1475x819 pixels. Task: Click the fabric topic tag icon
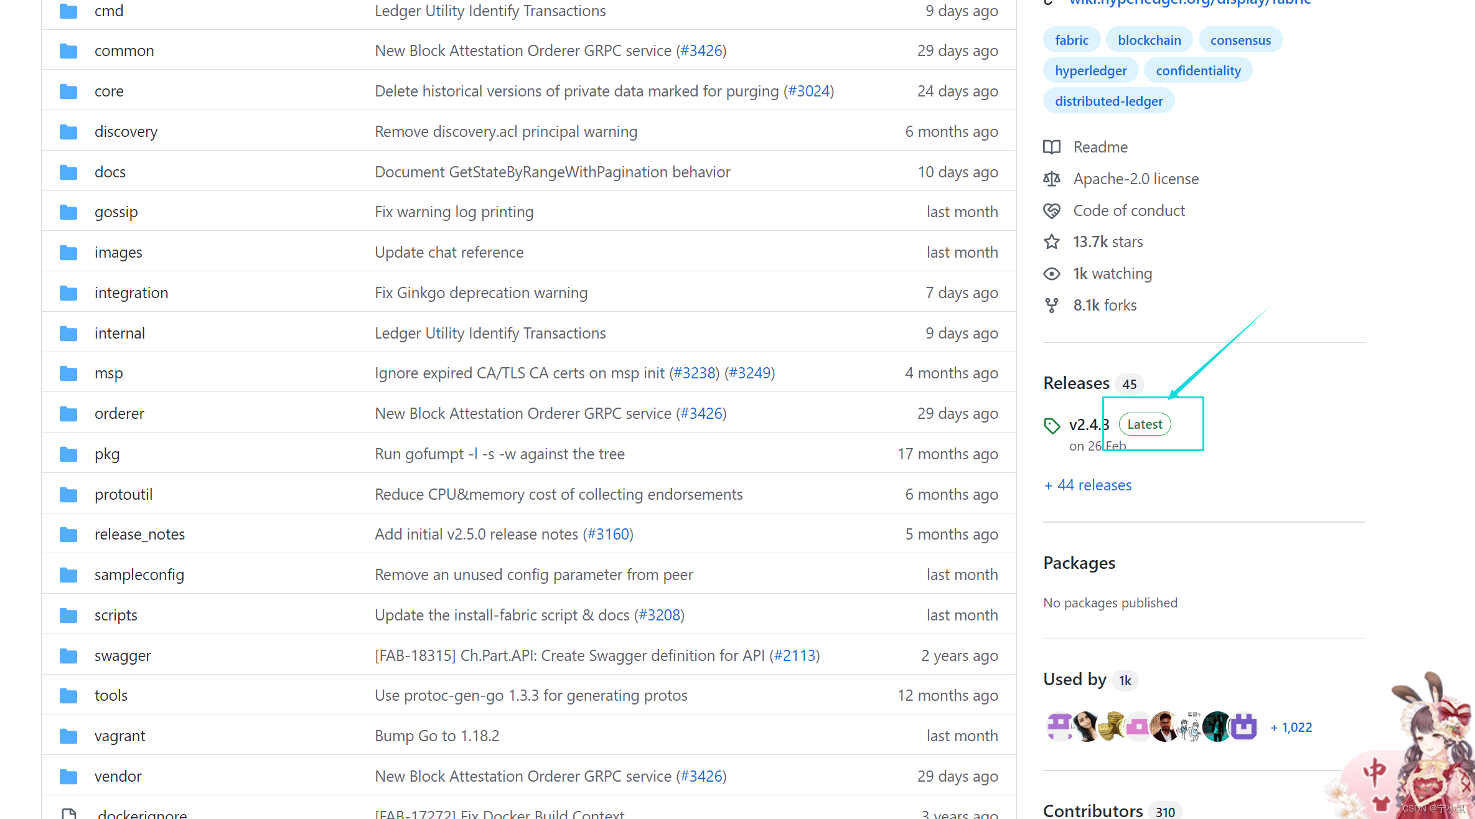1070,39
